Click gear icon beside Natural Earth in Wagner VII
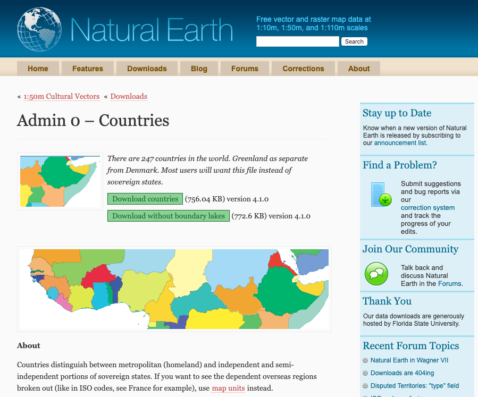478x397 pixels. (365, 360)
